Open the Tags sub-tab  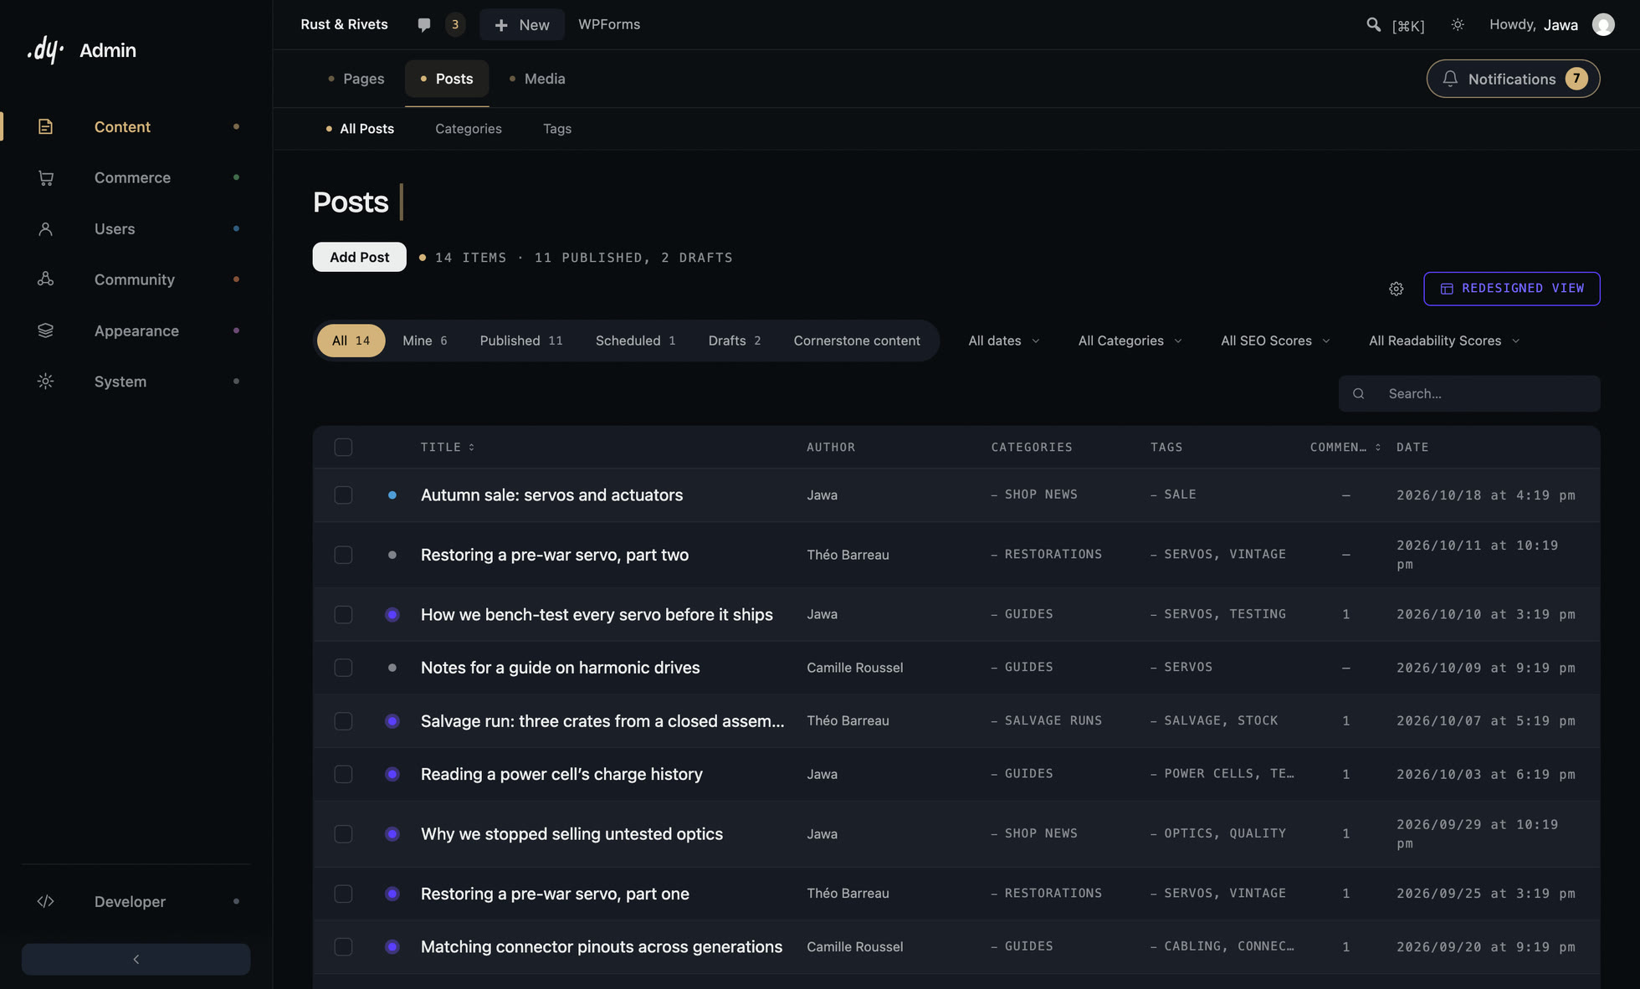(557, 129)
